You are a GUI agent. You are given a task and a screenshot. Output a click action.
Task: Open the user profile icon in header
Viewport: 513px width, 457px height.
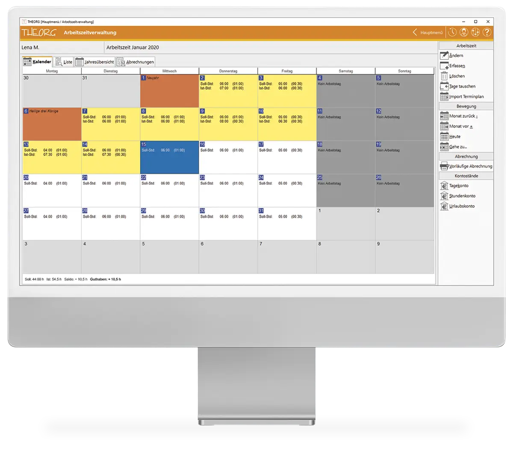click(464, 32)
